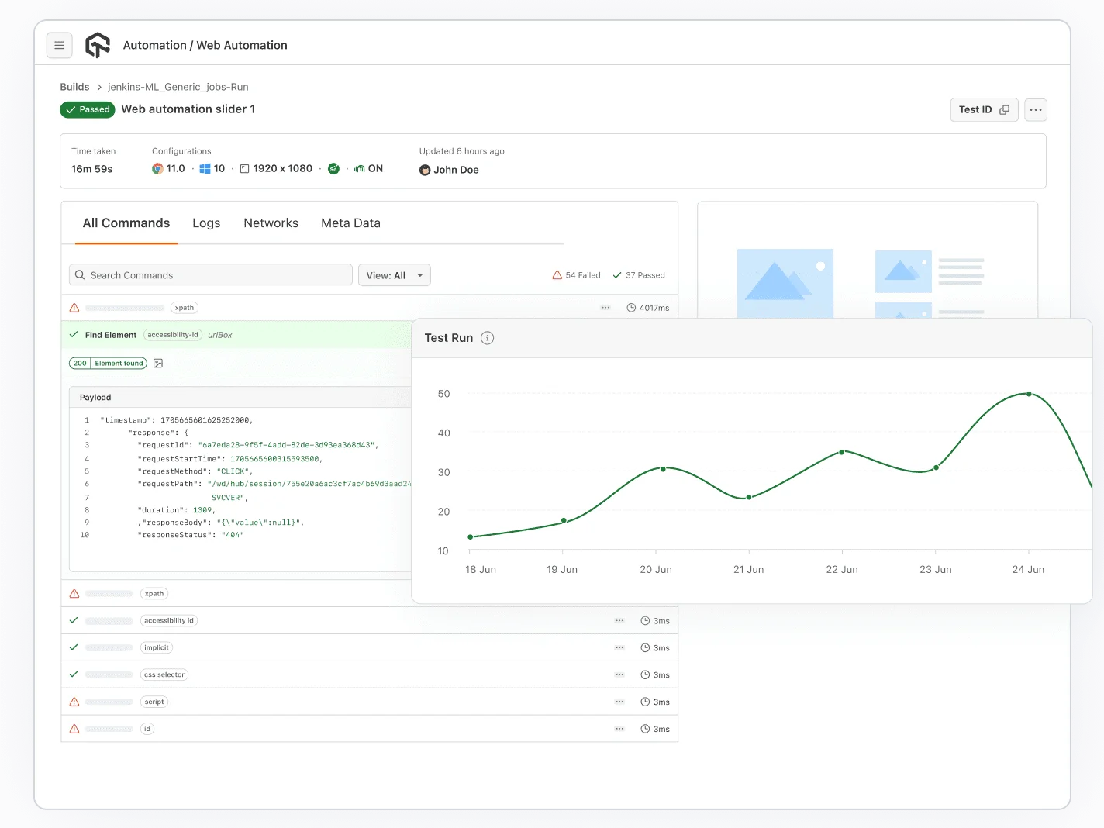Image resolution: width=1104 pixels, height=828 pixels.
Task: Click the 54 Failed filter
Action: click(x=576, y=275)
